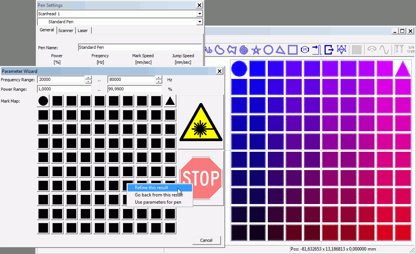Click the motor control icon
This screenshot has width=416, height=254.
tap(305, 50)
